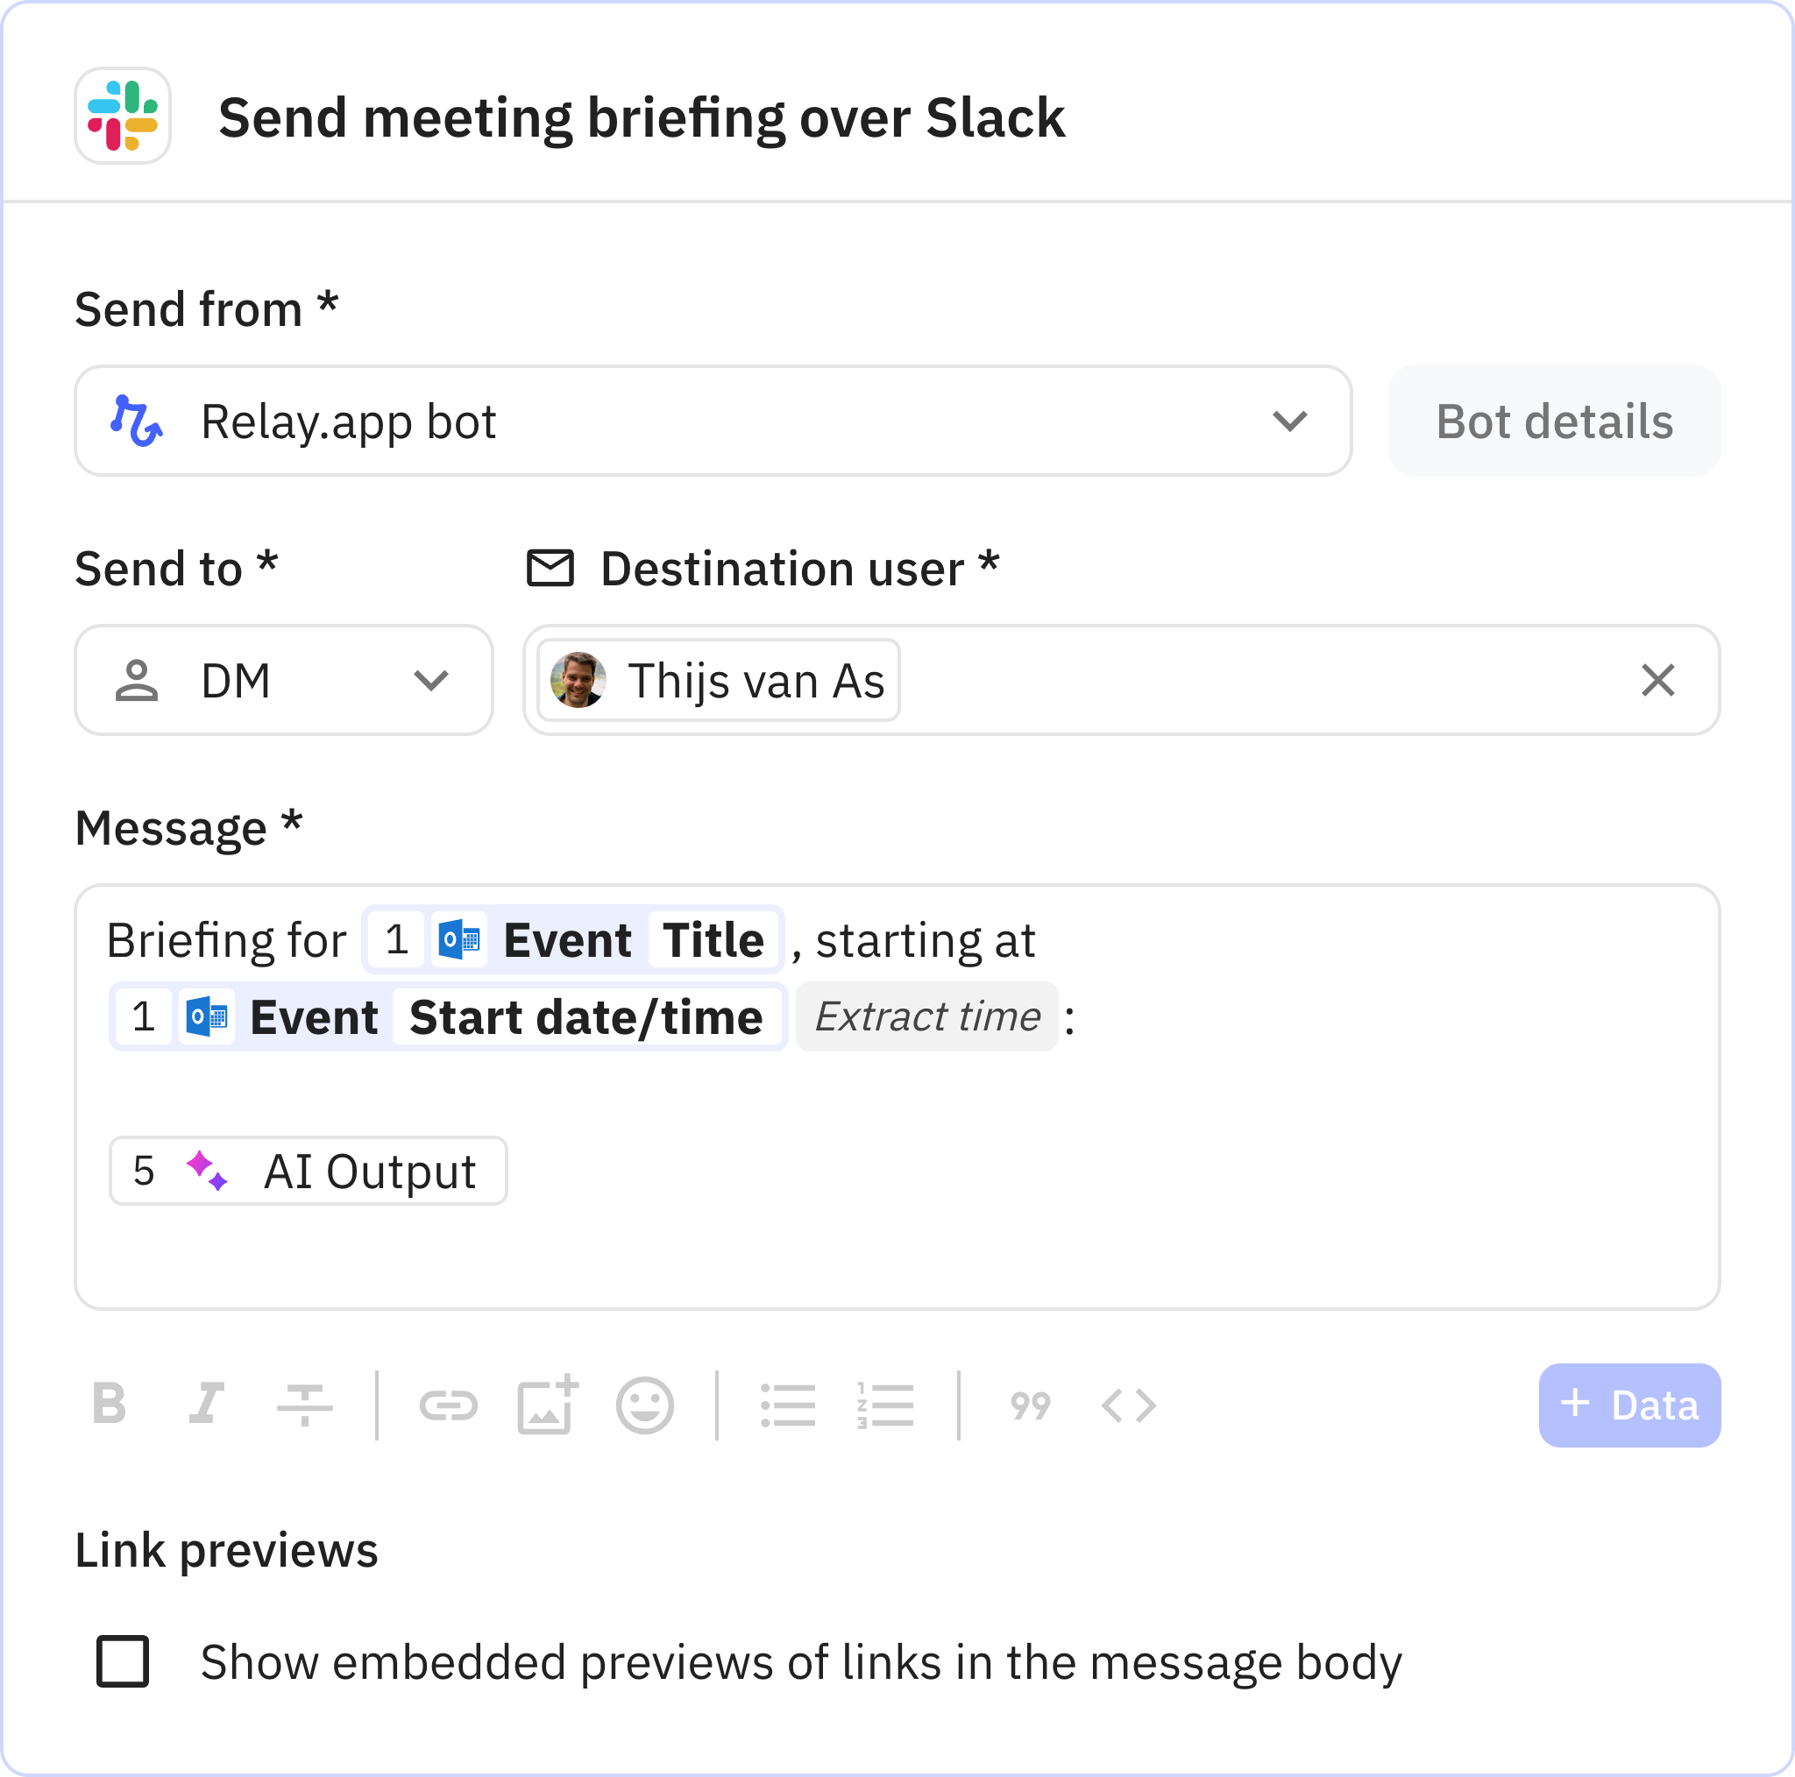
Task: Open the emoji picker
Action: click(646, 1405)
